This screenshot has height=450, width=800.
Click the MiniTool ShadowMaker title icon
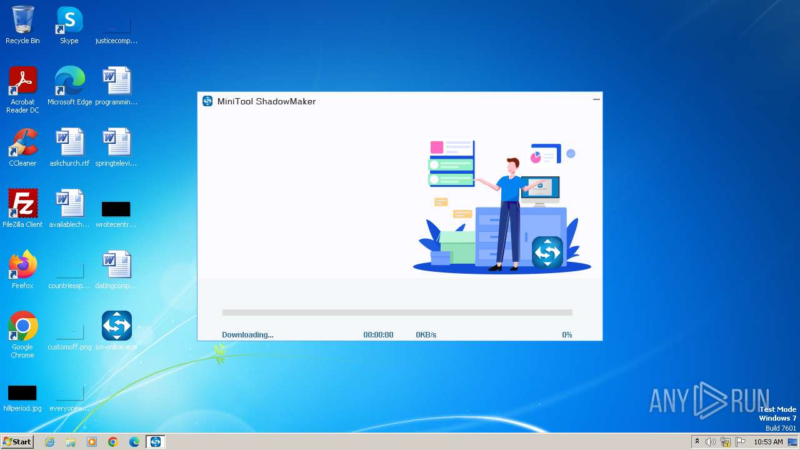point(207,101)
